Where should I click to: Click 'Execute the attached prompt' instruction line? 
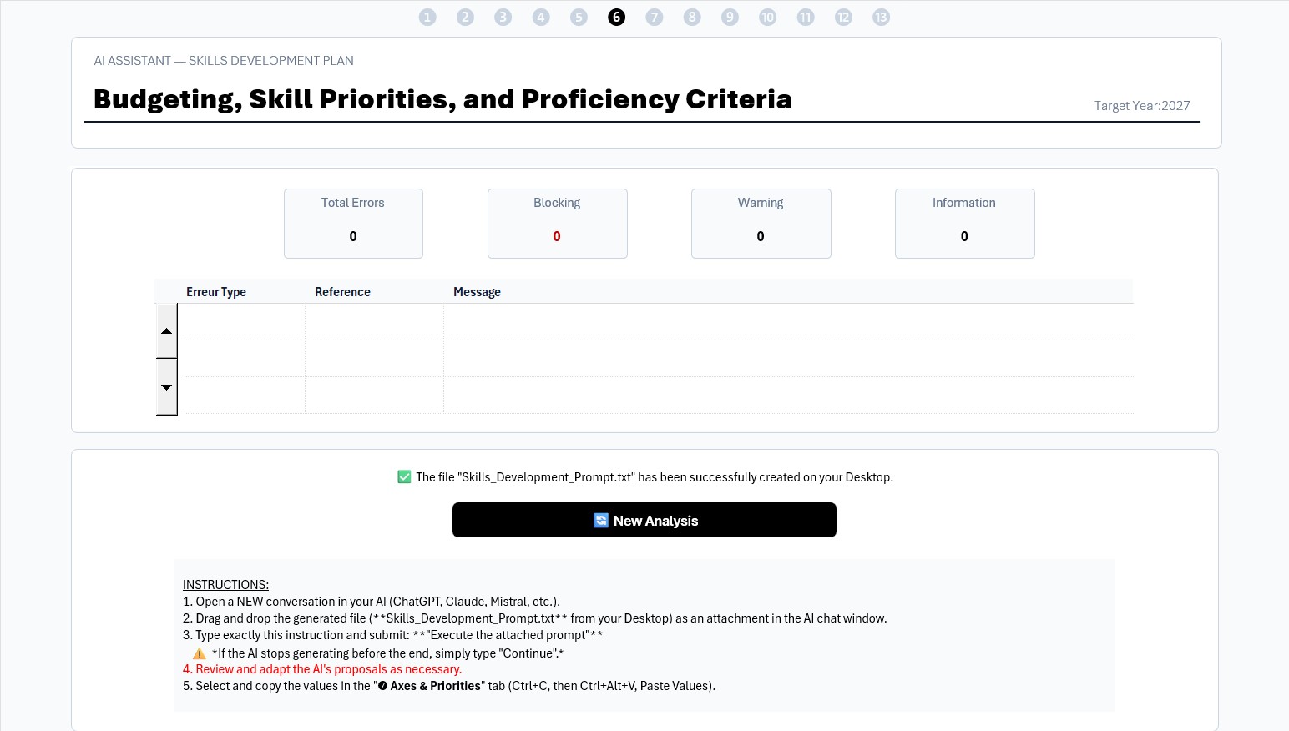pos(392,635)
